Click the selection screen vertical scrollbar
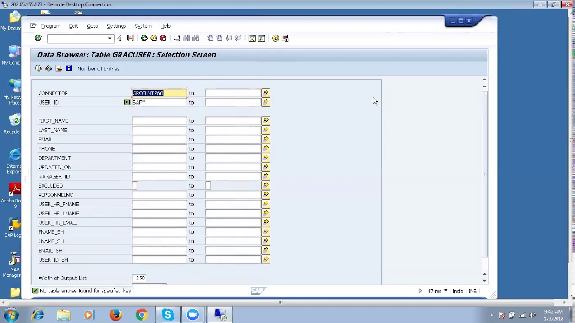 (x=484, y=173)
